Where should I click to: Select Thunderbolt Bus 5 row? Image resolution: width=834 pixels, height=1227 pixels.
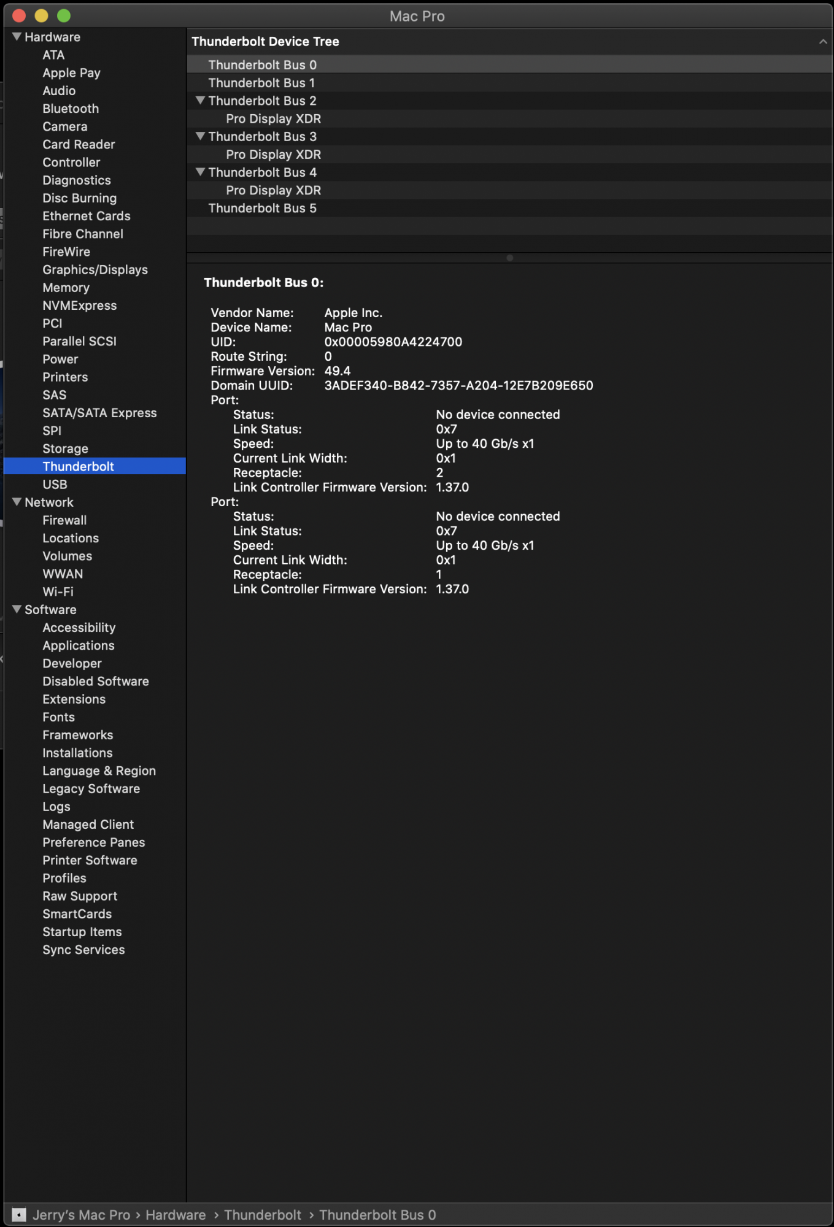[262, 208]
